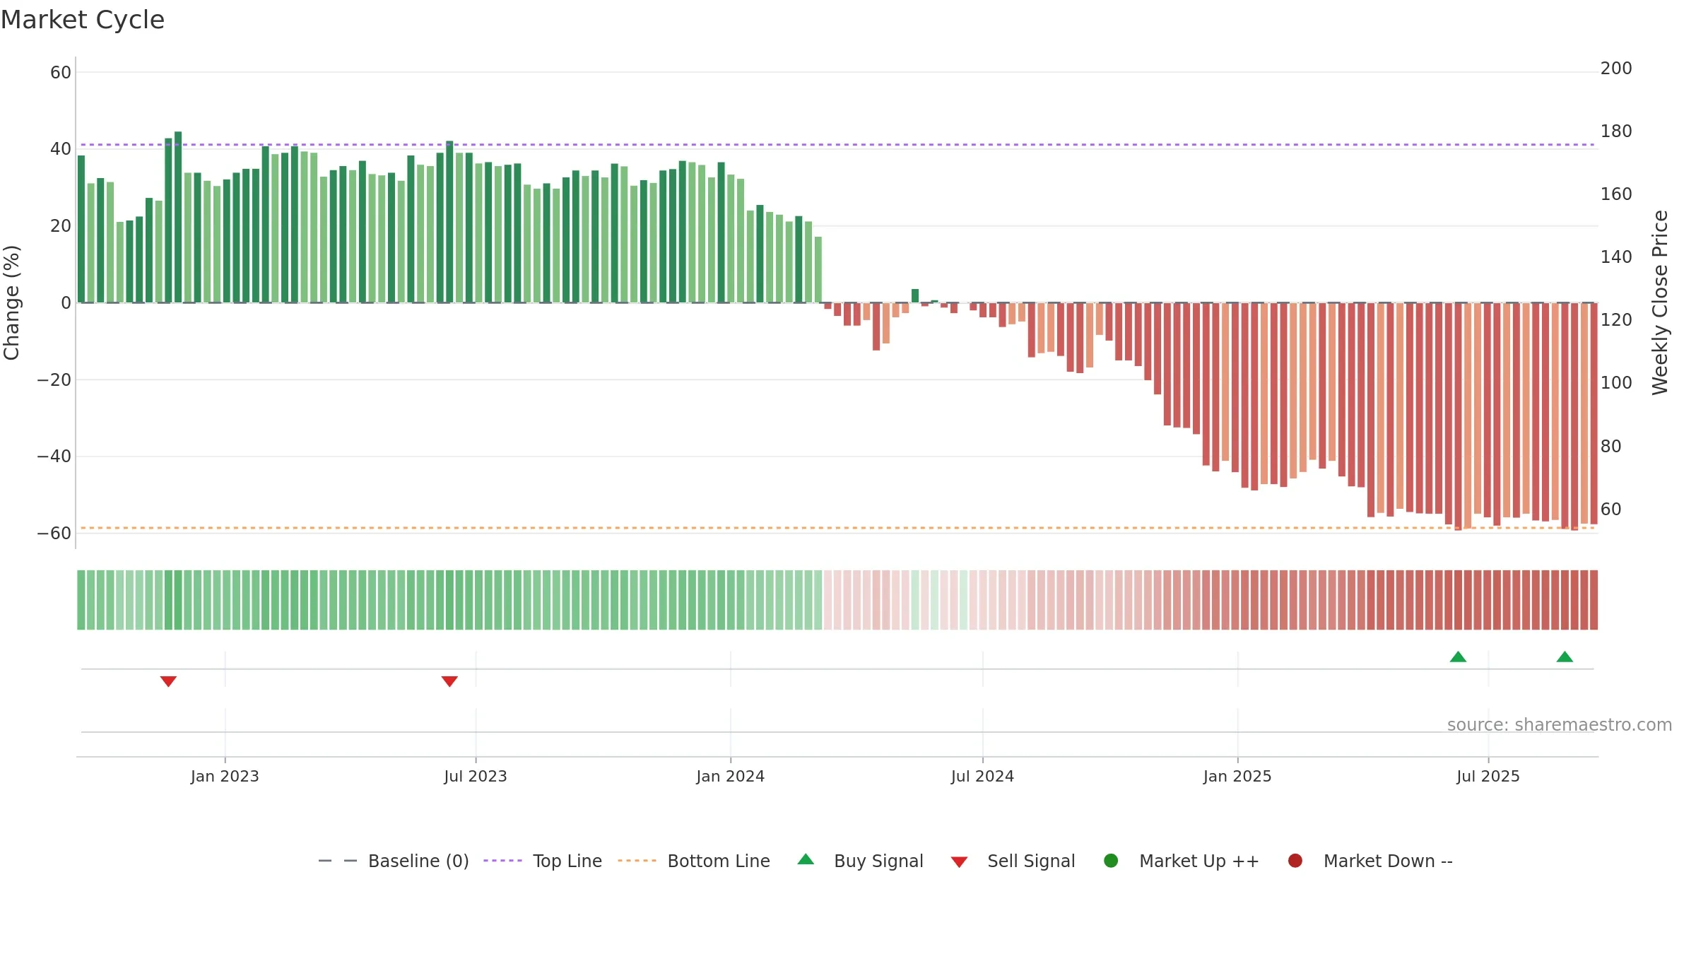Click the Change (%) axis title
Screen dimensions: 1696x954
[12, 302]
